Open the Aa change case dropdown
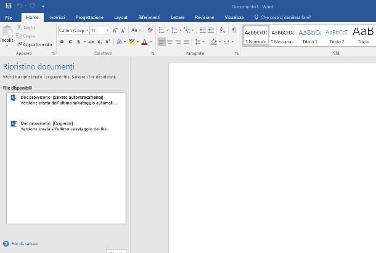This screenshot has height=253, width=376. [136, 30]
